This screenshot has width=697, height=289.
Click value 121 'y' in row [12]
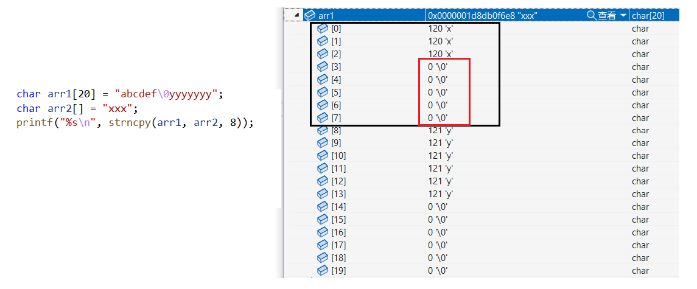[440, 181]
